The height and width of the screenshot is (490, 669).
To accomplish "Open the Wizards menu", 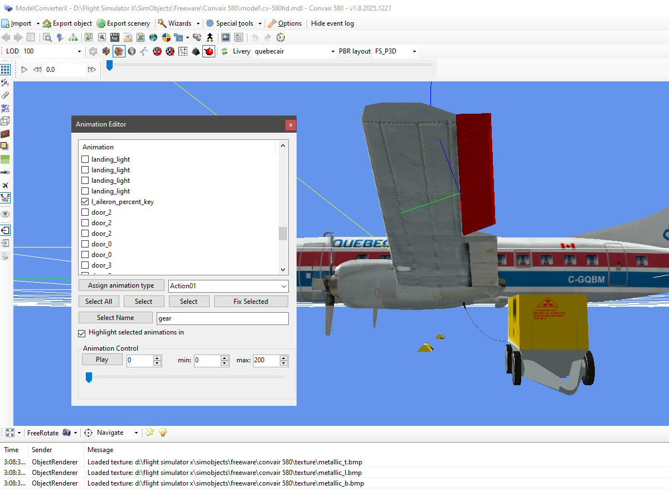I will tap(174, 23).
